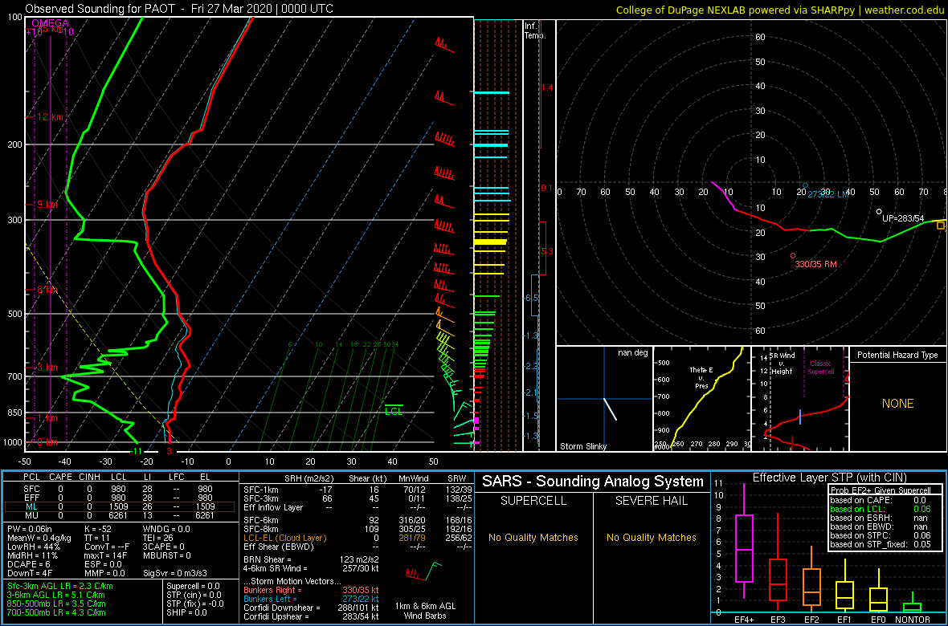Click the DCAPE = 6 value
Viewport: 948px width, 626px height.
point(30,565)
